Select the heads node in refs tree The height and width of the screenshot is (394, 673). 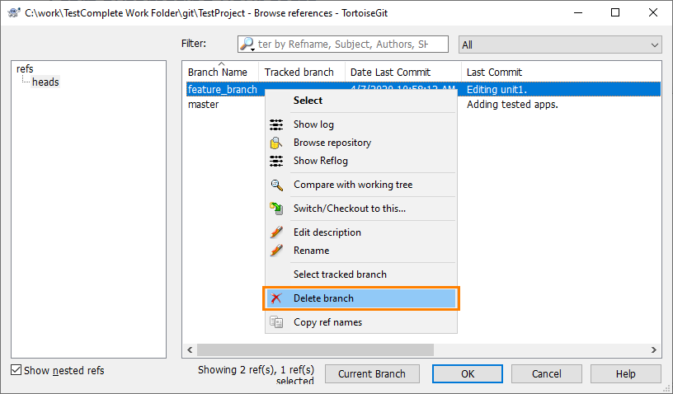tap(45, 82)
